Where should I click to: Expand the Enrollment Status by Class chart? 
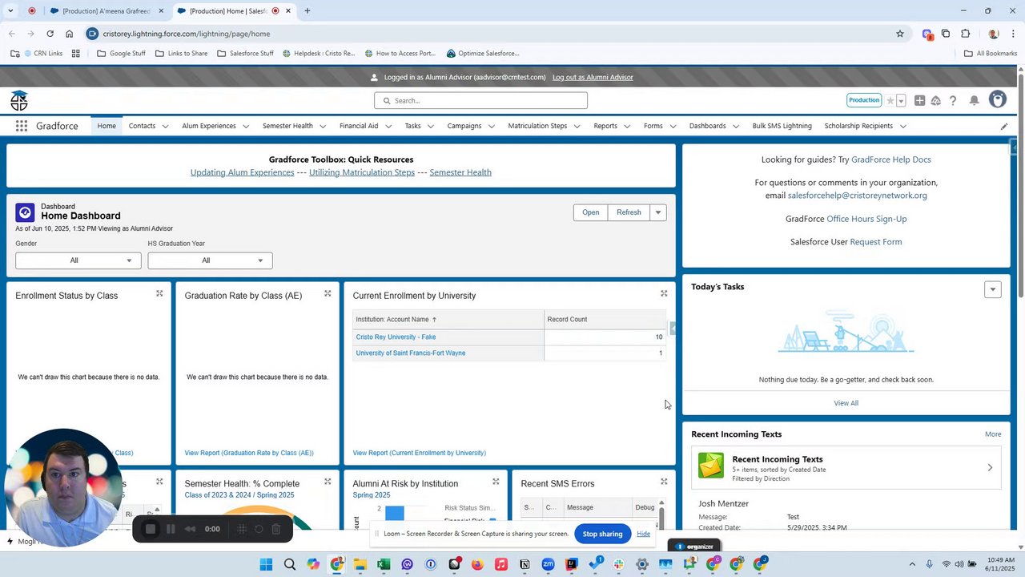coord(159,293)
